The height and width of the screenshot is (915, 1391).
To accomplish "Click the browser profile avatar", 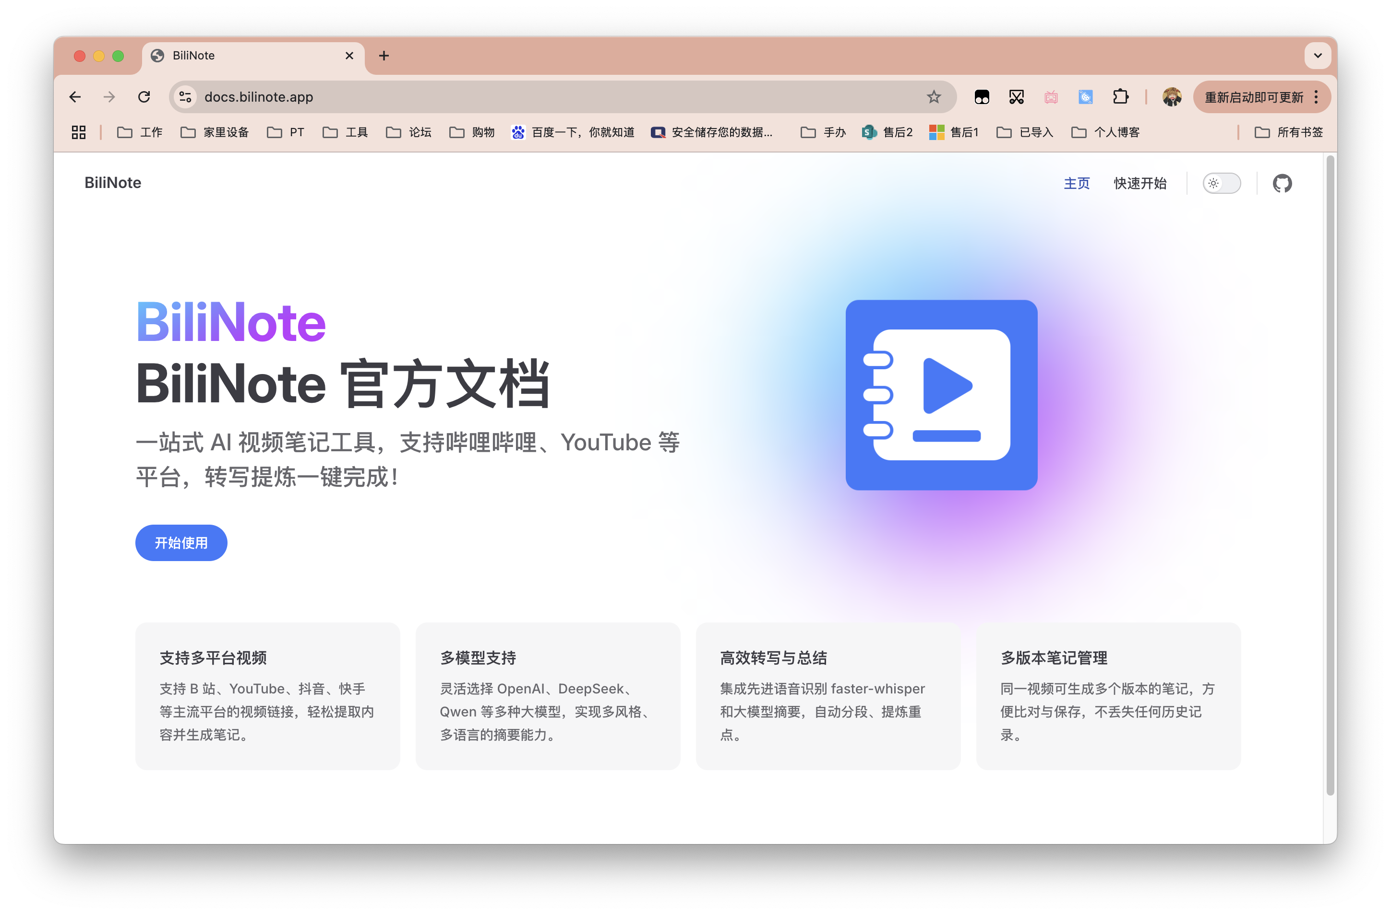I will tap(1173, 96).
